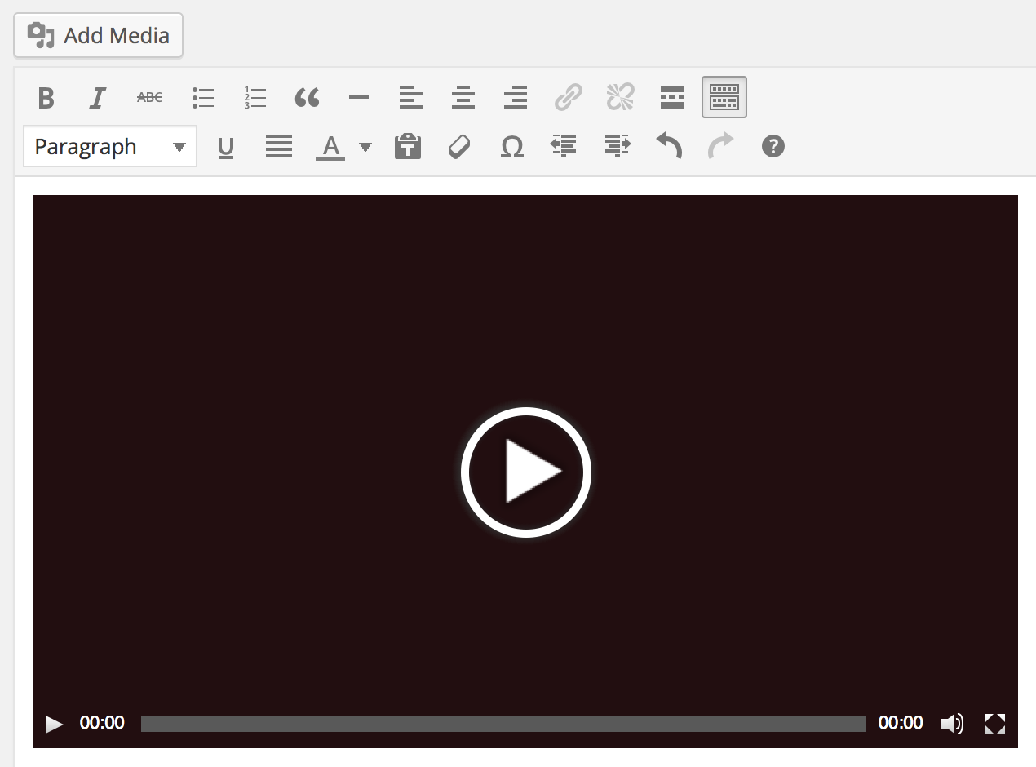Toggle italic formatting
Screen dimensions: 1036x767
click(x=98, y=98)
